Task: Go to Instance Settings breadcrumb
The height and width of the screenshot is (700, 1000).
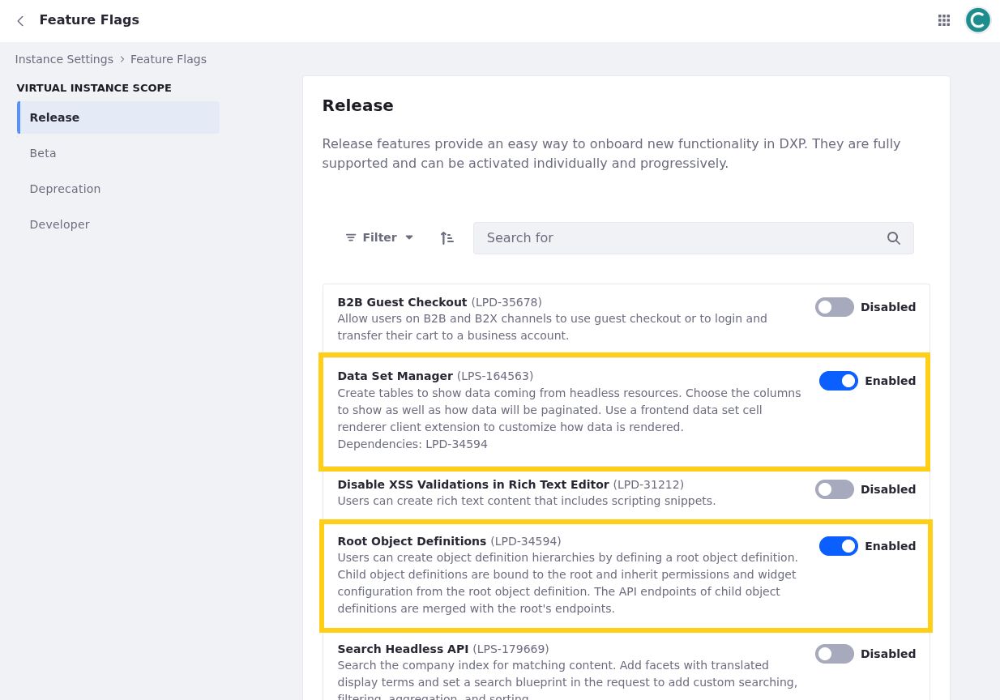Action: pos(64,59)
